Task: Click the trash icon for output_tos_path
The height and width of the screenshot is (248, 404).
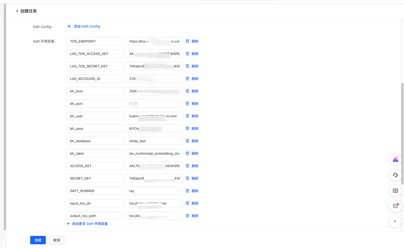Action: tap(187, 216)
